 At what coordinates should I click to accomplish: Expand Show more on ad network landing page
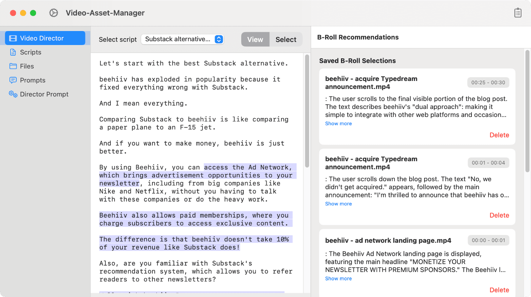[338, 278]
